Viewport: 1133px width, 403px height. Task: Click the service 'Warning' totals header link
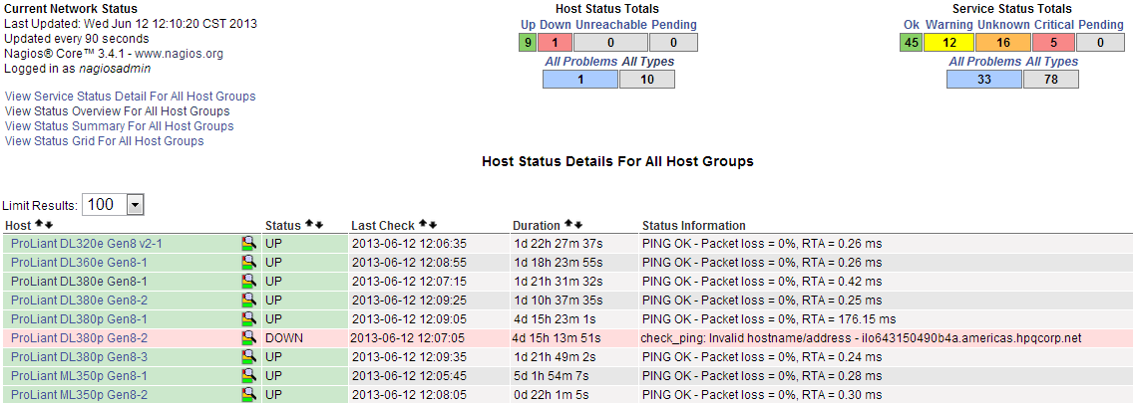point(949,25)
